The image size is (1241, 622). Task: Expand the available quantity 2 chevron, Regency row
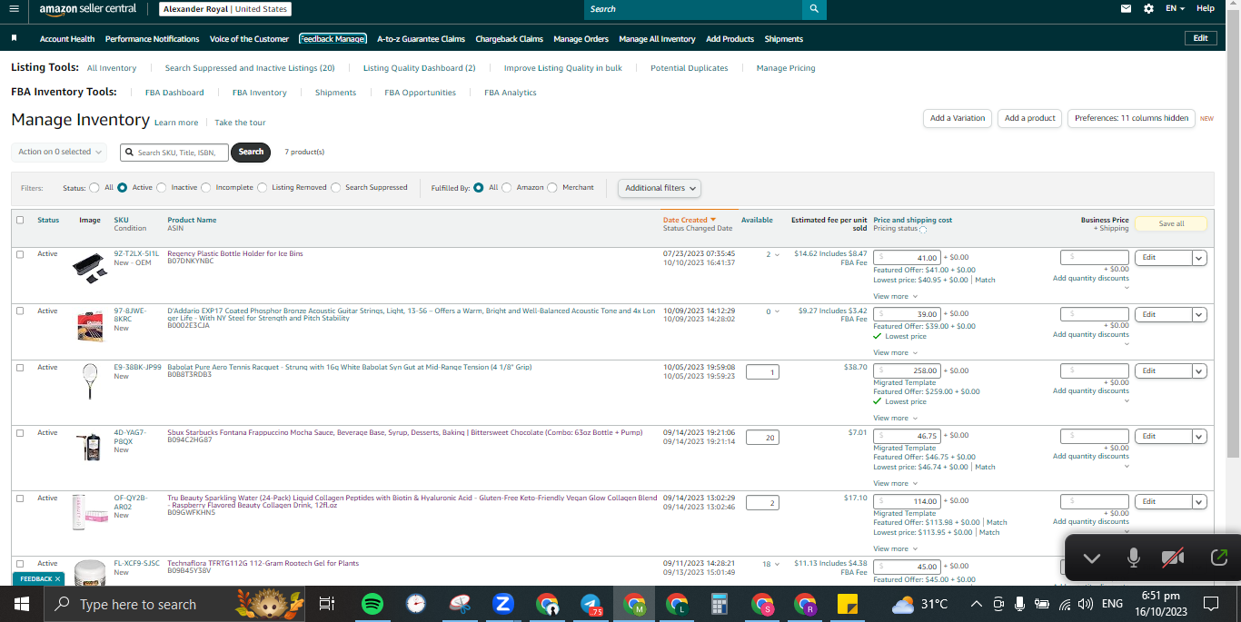777,255
